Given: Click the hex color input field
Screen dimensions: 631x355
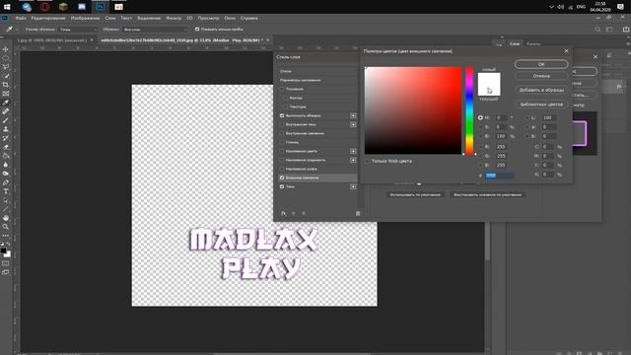Looking at the screenshot, I should (500, 176).
